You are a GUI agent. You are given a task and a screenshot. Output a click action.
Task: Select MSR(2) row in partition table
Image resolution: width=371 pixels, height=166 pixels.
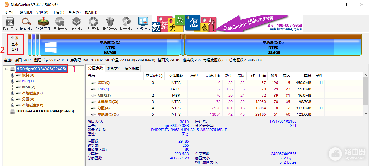coord(224,95)
